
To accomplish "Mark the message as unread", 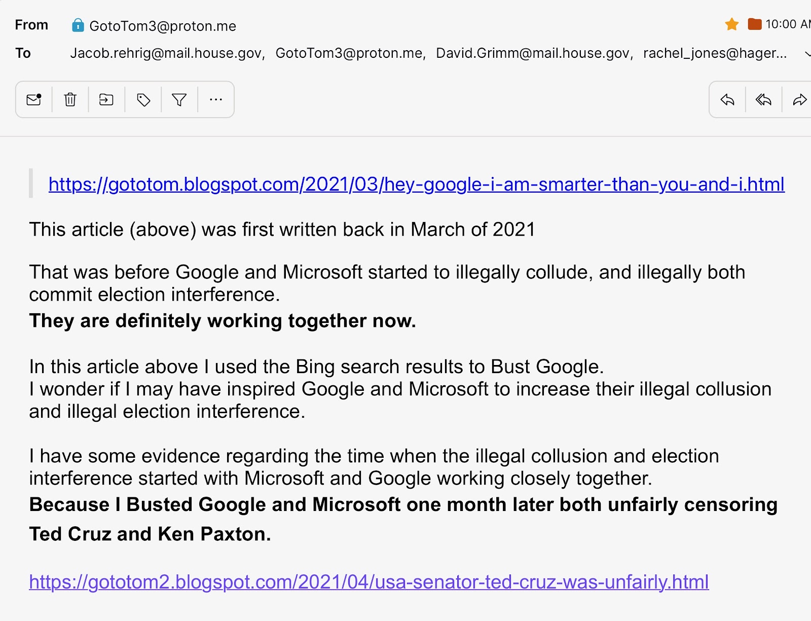I will (x=34, y=100).
